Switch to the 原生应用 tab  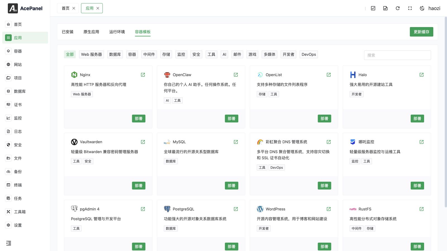(91, 32)
